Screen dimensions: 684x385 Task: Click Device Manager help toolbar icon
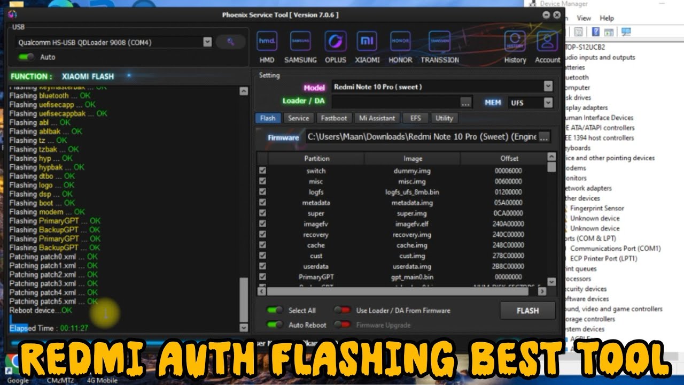pos(595,32)
